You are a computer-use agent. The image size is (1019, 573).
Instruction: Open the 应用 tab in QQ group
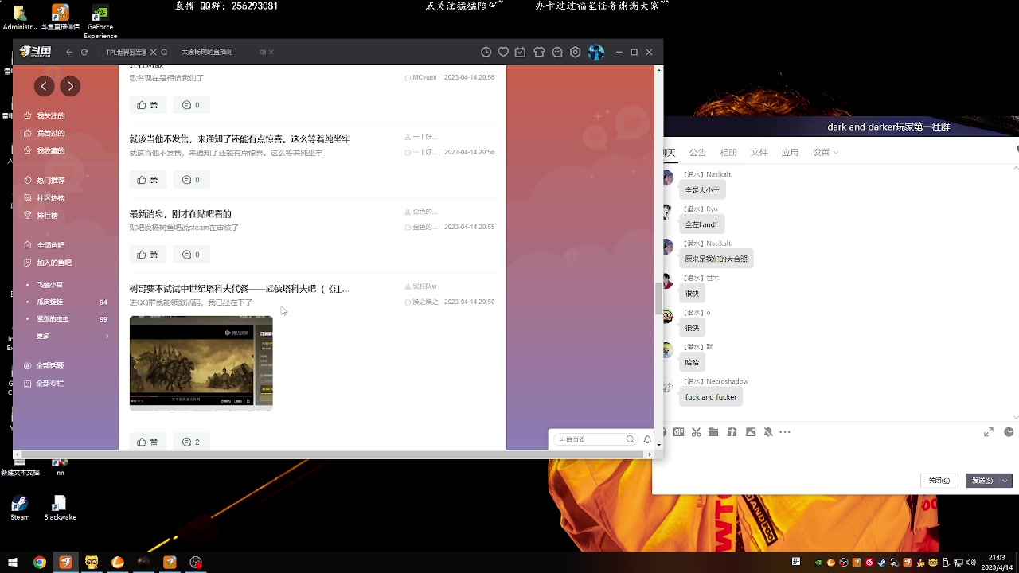[x=790, y=152]
